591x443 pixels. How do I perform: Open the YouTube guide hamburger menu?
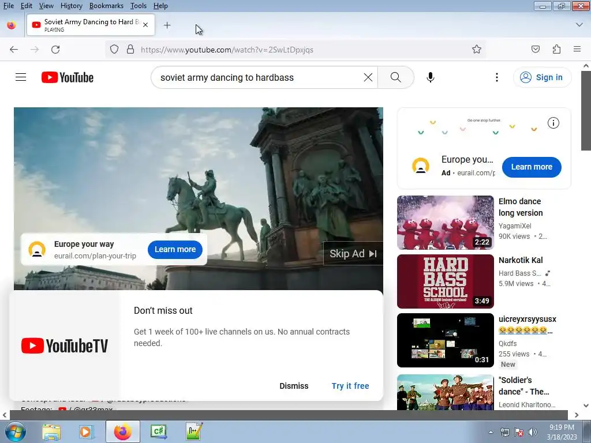coord(21,77)
